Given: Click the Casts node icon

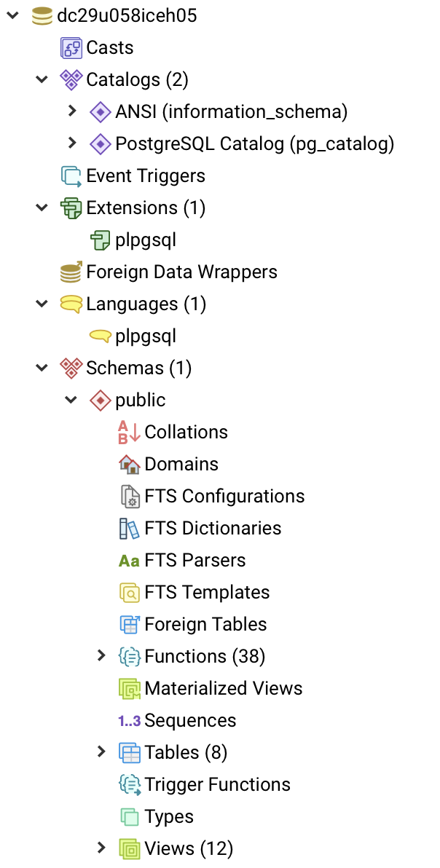Looking at the screenshot, I should pos(71,47).
